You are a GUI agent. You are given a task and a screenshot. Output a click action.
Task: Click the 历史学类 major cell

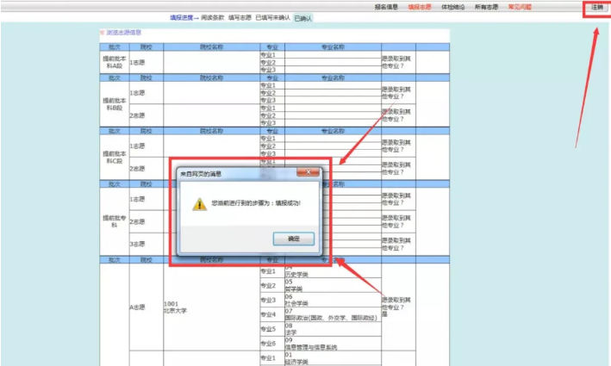[333, 271]
